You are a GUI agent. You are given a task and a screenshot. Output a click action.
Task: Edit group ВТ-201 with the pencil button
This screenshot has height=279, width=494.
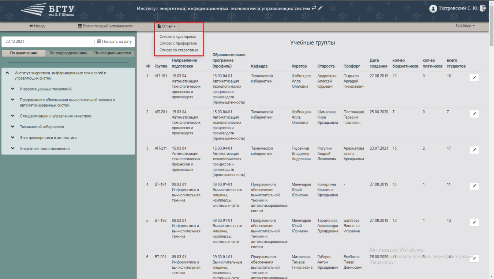pyautogui.click(x=474, y=258)
